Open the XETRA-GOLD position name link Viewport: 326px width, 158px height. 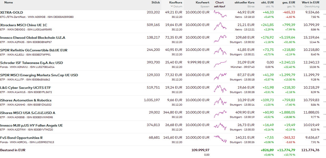[12, 13]
